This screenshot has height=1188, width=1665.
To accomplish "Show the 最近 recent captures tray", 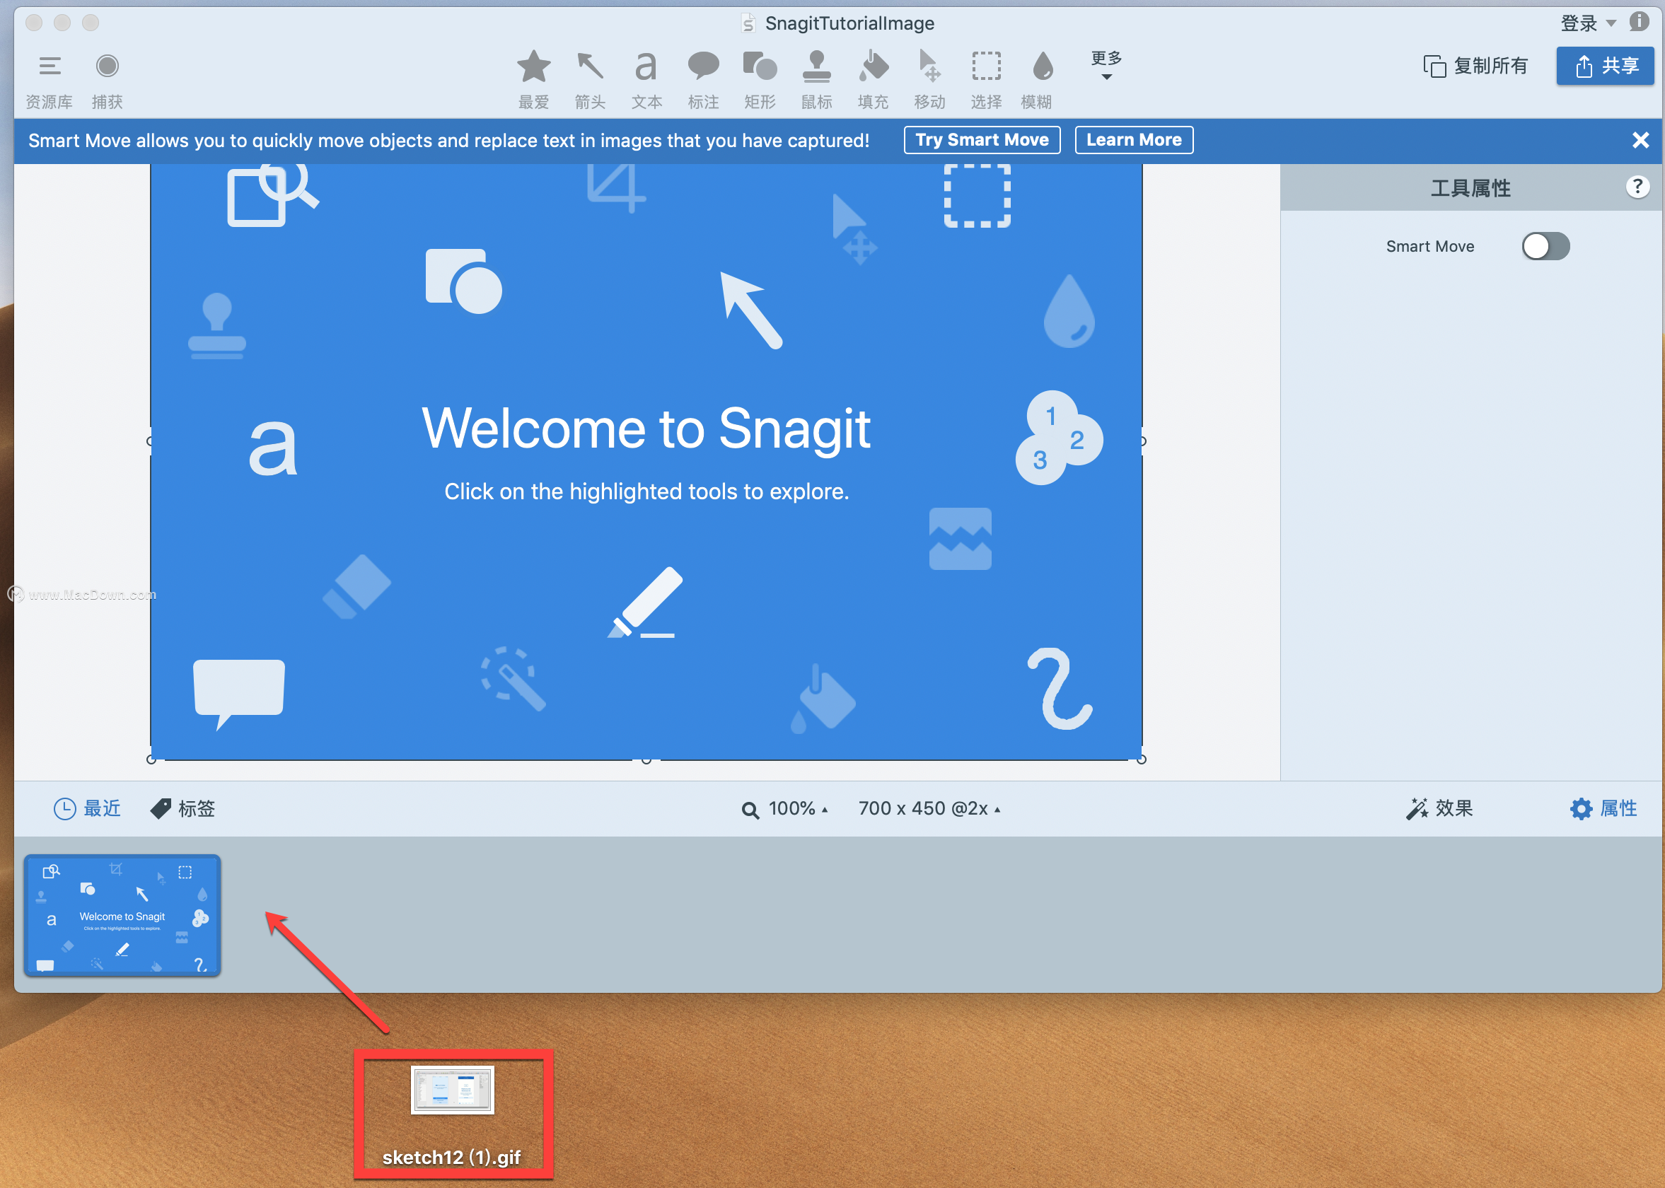I will (87, 808).
